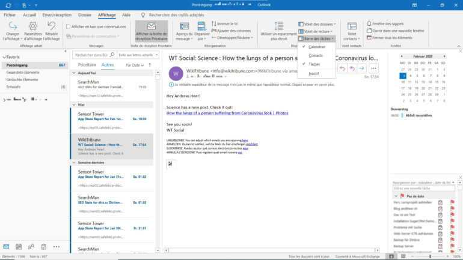Click red flag of Blog andiheer.ch task
This screenshot has height=260, width=463.
pyautogui.click(x=452, y=208)
